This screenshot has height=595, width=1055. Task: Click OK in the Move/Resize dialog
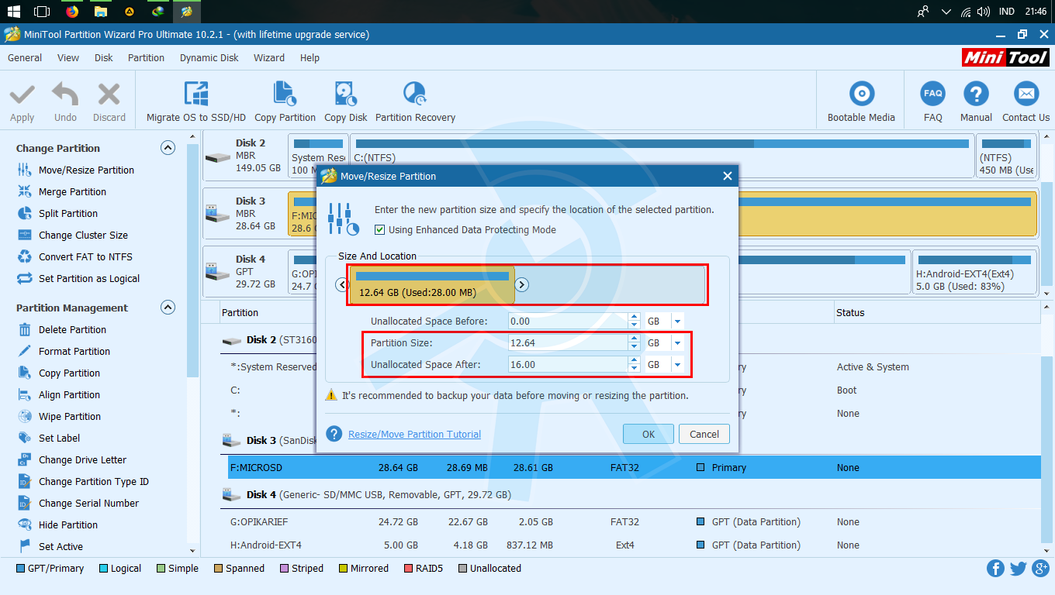click(x=648, y=434)
